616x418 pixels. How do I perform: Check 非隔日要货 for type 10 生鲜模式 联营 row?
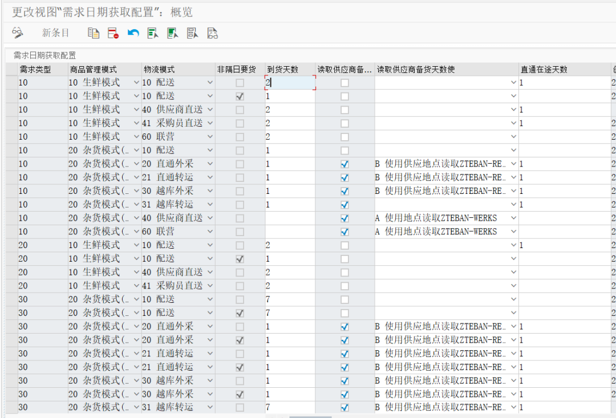240,137
